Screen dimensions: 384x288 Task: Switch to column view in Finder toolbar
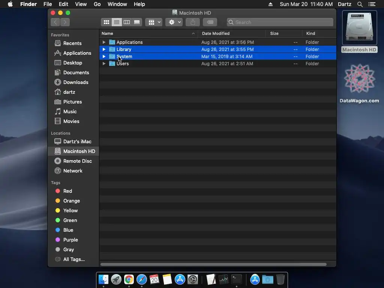[x=127, y=22]
